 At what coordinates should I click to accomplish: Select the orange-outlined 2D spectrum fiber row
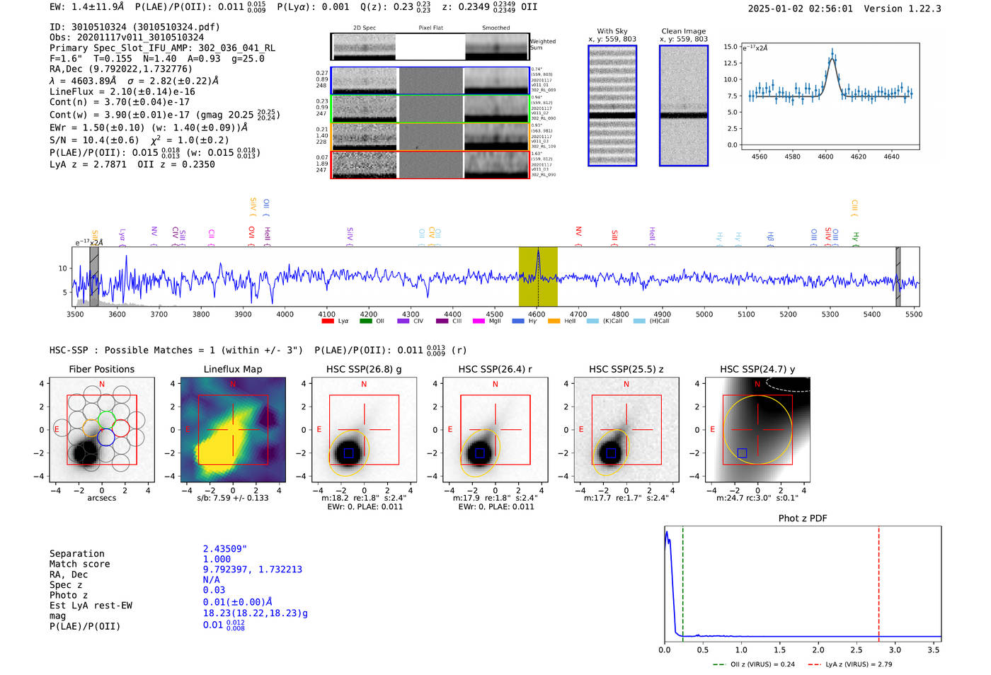click(430, 137)
